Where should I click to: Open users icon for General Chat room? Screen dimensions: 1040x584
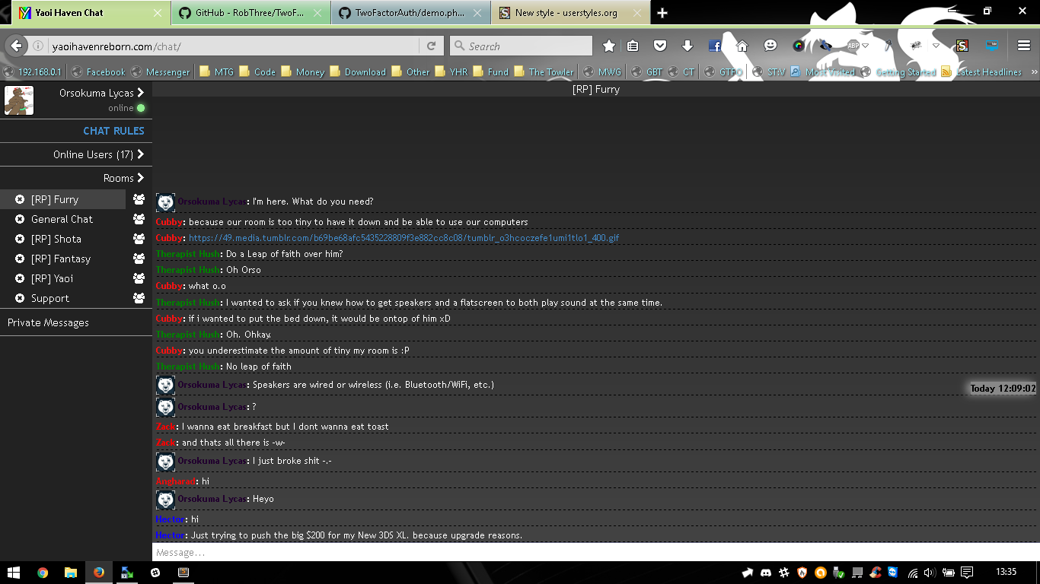tap(139, 219)
